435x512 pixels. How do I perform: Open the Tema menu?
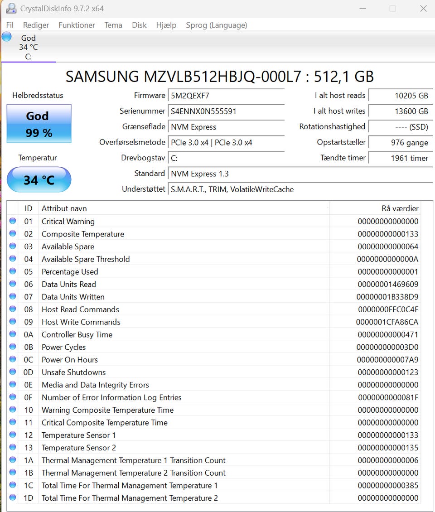113,25
